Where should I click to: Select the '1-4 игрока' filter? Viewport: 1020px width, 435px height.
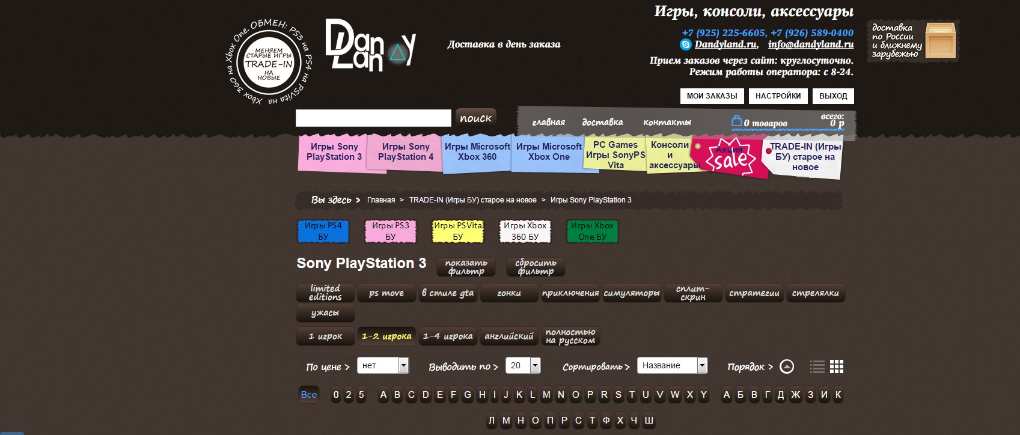point(448,336)
